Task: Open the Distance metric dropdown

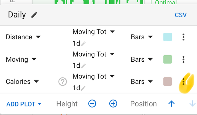Action: coord(23,37)
